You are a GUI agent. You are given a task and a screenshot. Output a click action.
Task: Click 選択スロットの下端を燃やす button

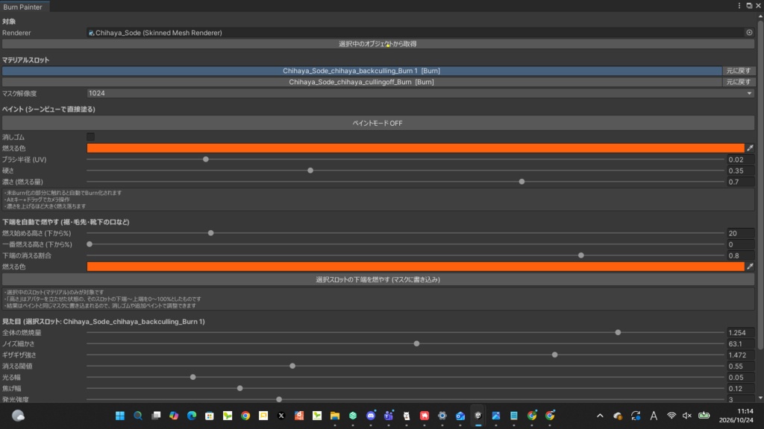pos(378,280)
